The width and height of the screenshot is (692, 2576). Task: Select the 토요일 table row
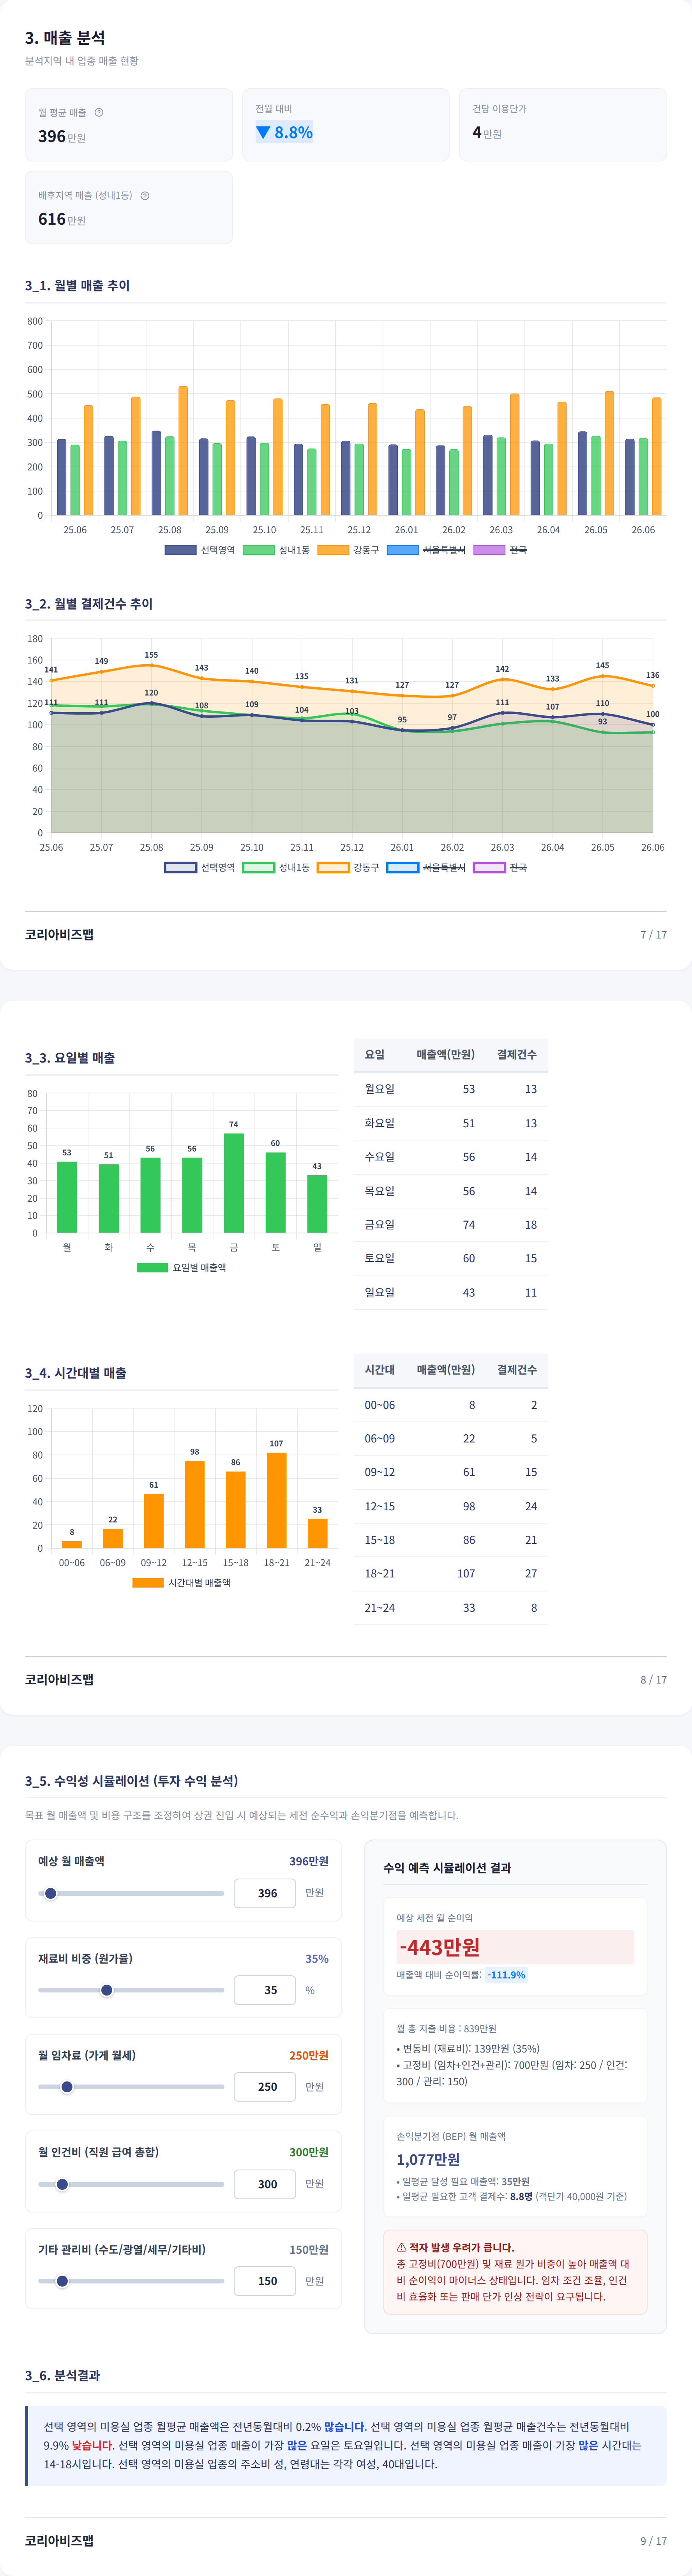click(x=450, y=1258)
